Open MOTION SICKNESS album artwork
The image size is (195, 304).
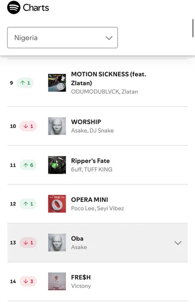pos(57,83)
